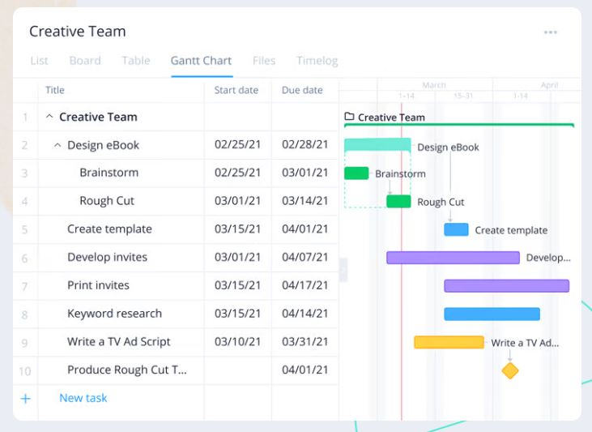Click Rough Cut due date 03/14/21
The width and height of the screenshot is (592, 432).
point(305,201)
